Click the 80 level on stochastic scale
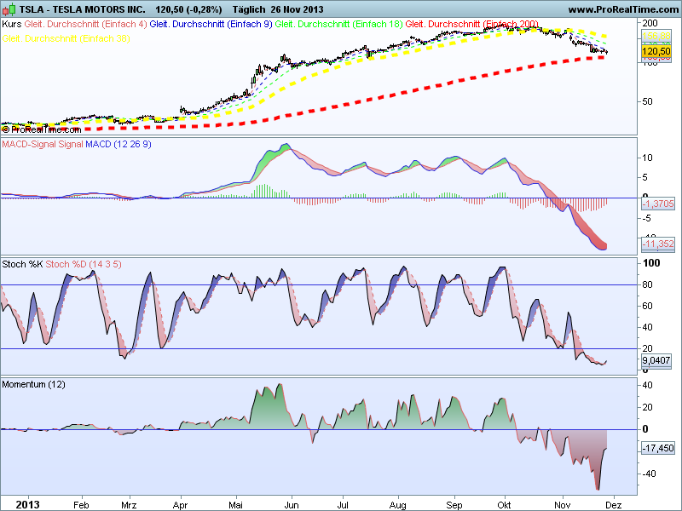 pos(647,284)
